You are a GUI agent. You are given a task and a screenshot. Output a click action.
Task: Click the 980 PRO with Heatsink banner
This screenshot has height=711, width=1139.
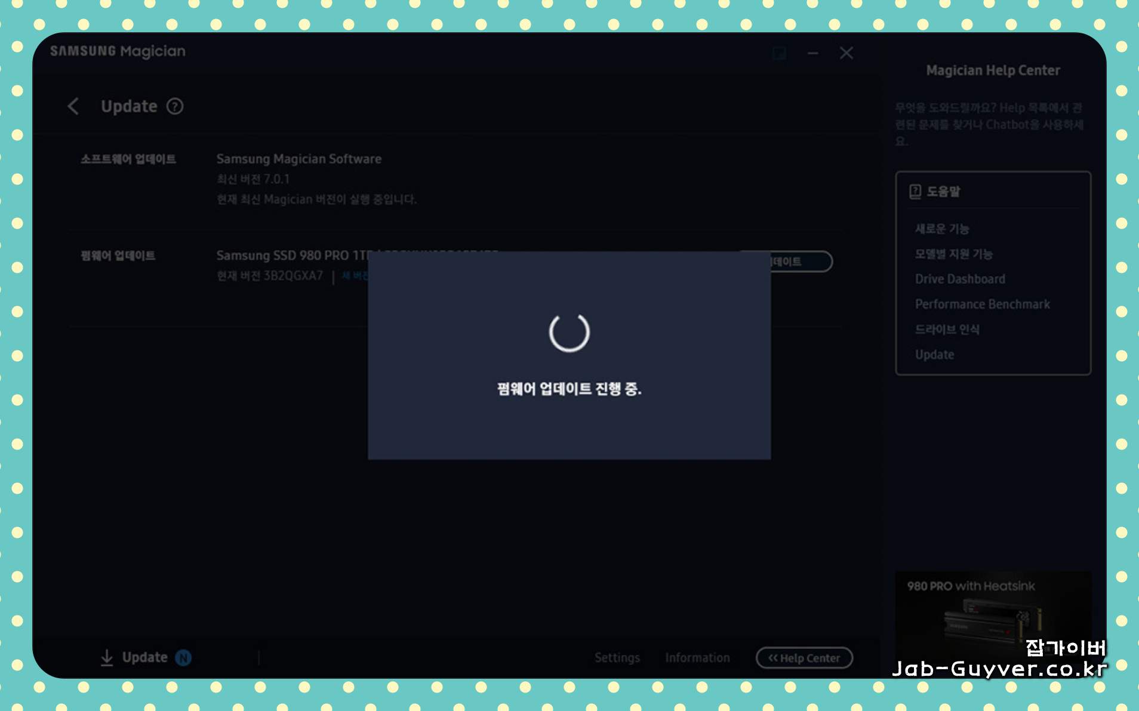click(x=993, y=621)
